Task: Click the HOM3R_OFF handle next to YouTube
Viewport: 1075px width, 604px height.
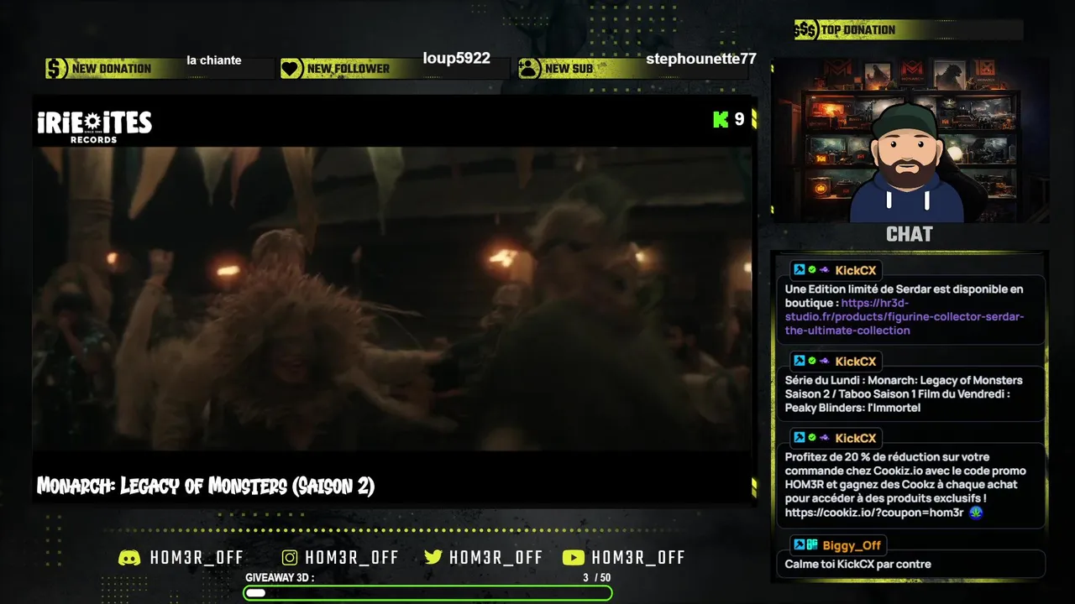Action: point(638,558)
